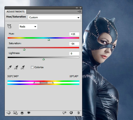Click the Lightness value field
The height and width of the screenshot is (120, 133).
[x=74, y=53]
